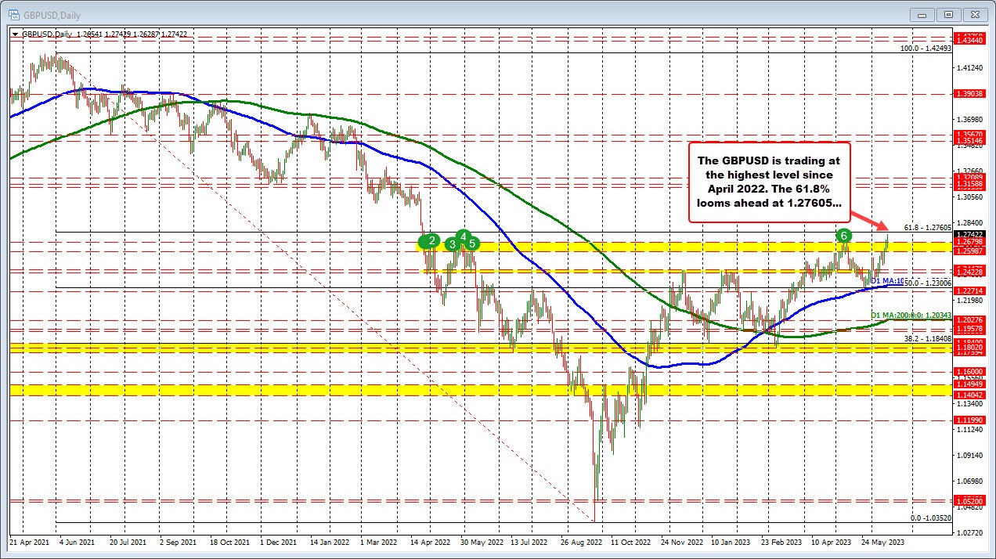Click the 1 Mar 2022 date on time axis
This screenshot has height=559, width=996.
click(377, 541)
